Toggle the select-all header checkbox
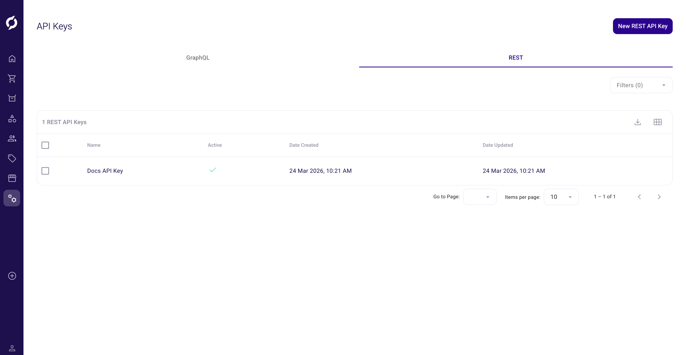686x355 pixels. (45, 145)
